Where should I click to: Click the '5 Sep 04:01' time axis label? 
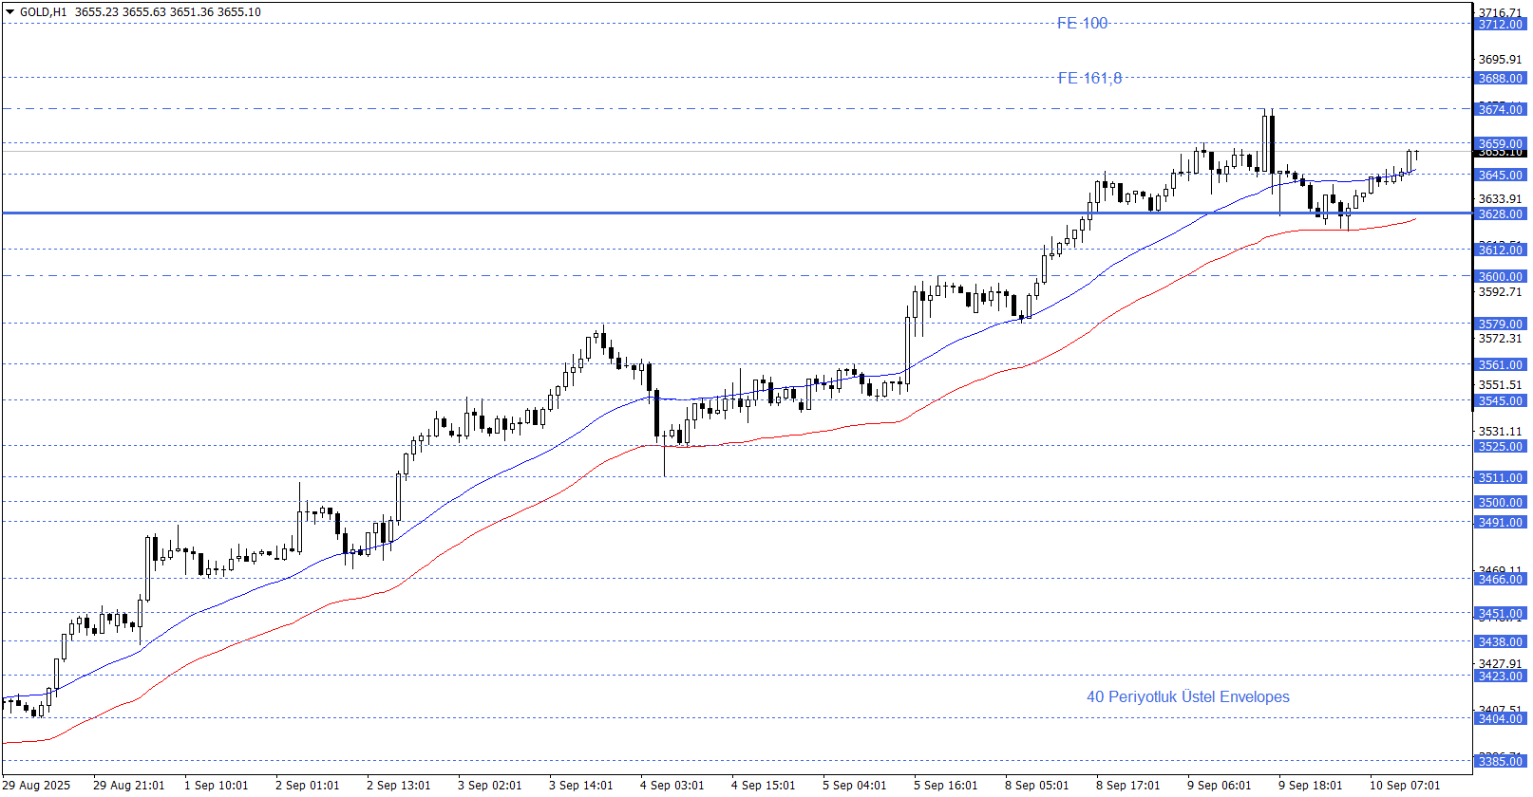(x=855, y=786)
